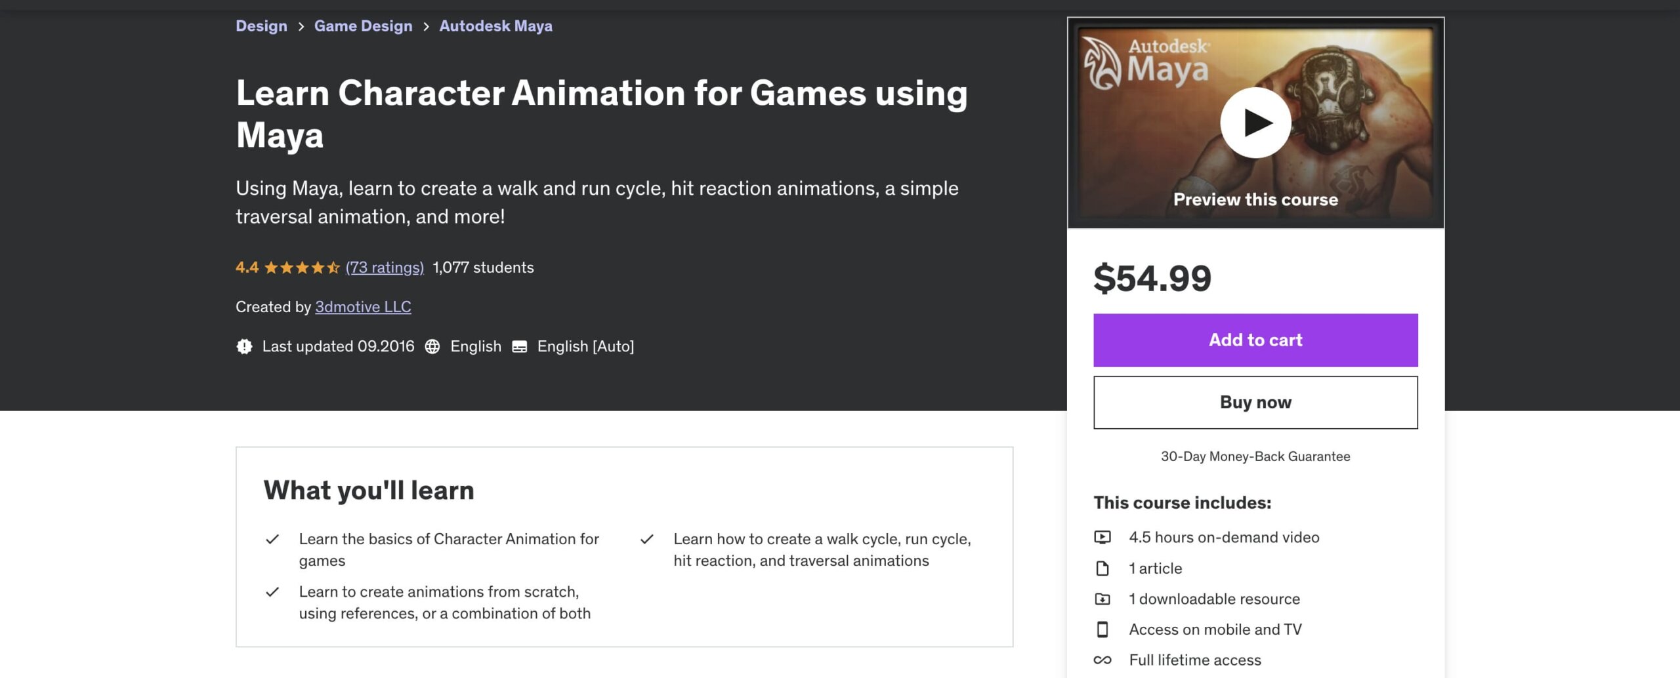Play the course preview video

tap(1255, 123)
